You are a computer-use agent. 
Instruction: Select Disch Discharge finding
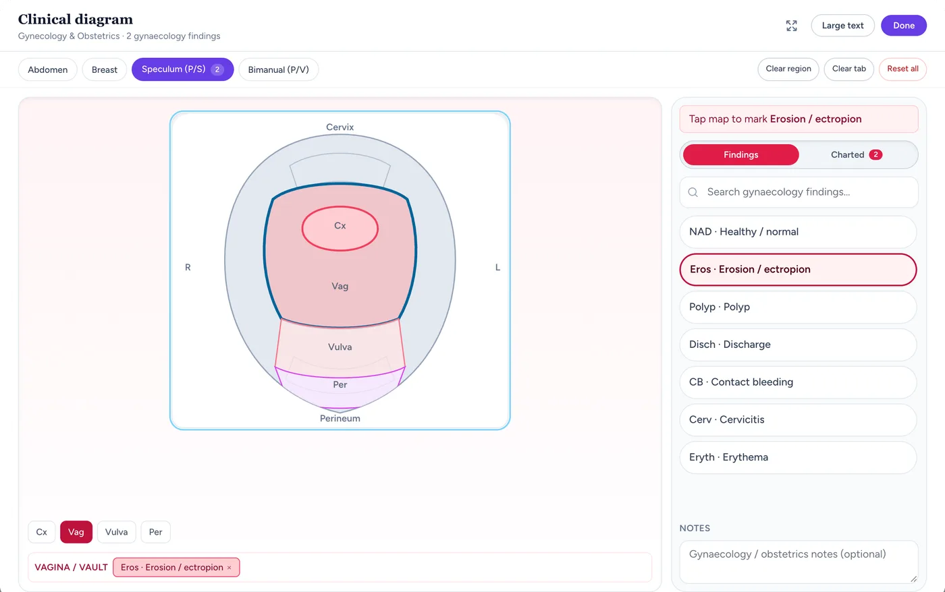pos(798,345)
